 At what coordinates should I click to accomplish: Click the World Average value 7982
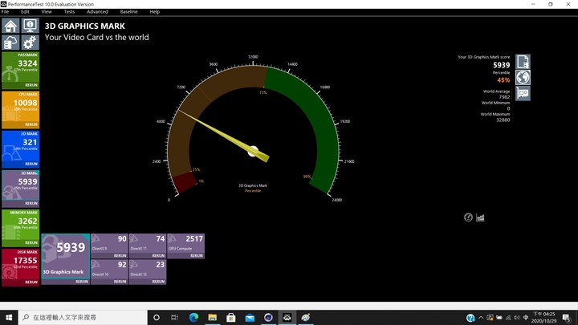[x=504, y=97]
